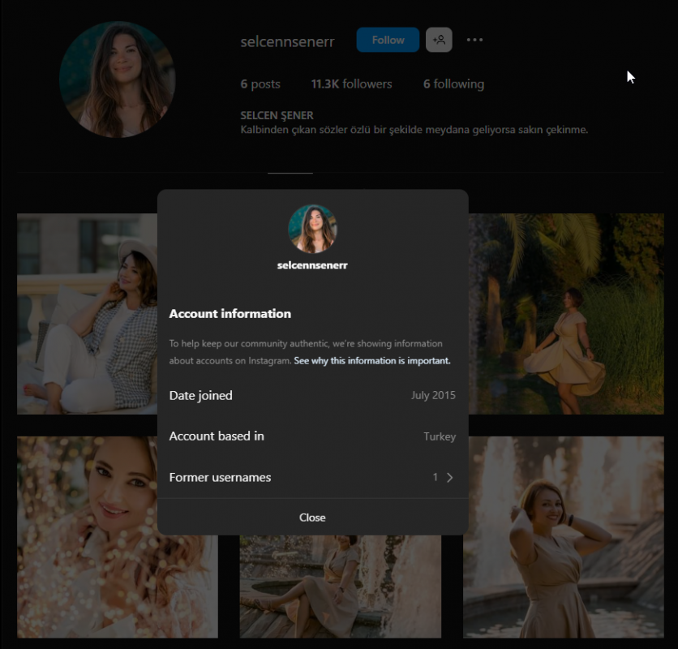This screenshot has width=678, height=649.
Task: Click the Date joined row
Action: tap(312, 395)
